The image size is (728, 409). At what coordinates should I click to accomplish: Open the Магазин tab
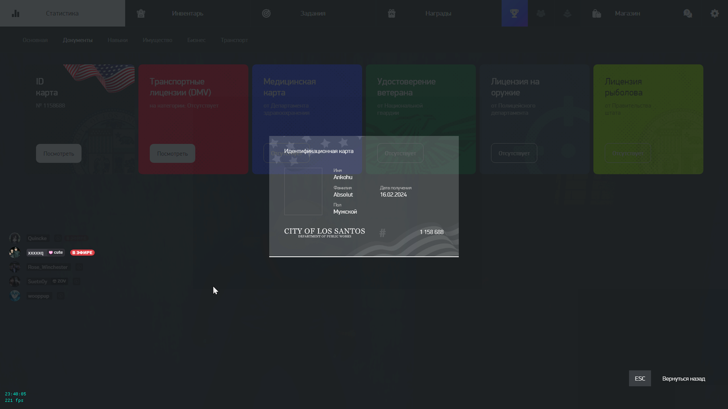pyautogui.click(x=627, y=13)
